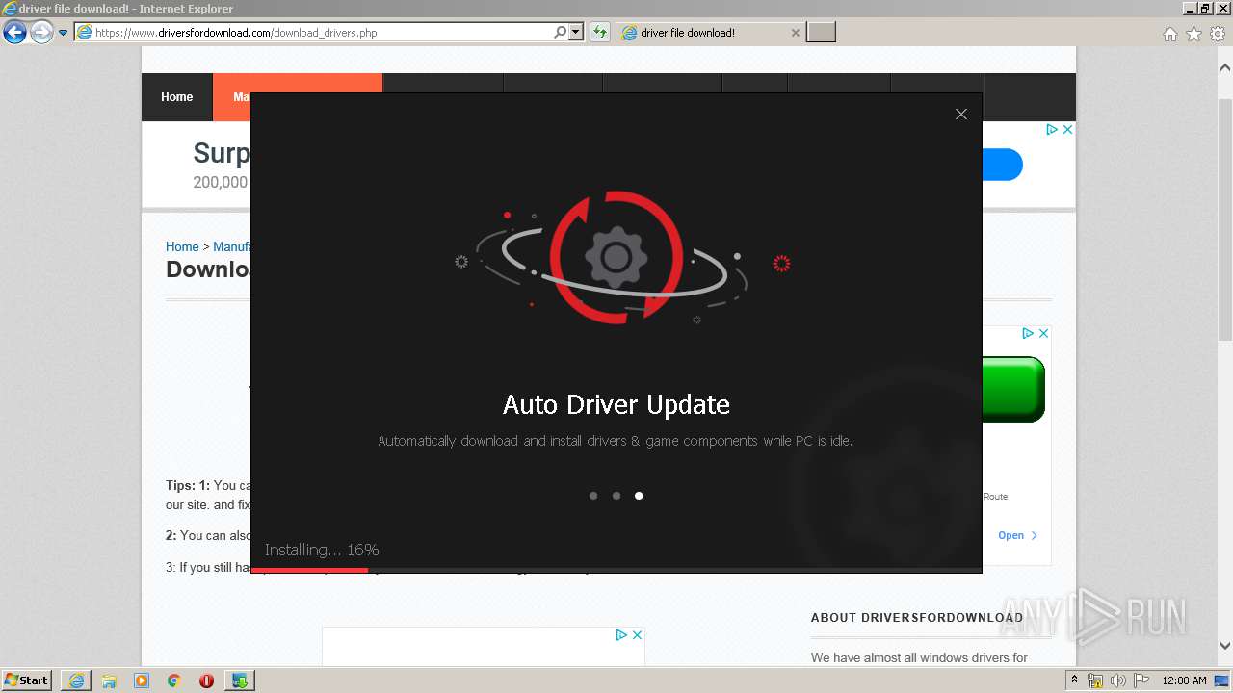The width and height of the screenshot is (1233, 693).
Task: Open the Windows Start menu
Action: 27,680
